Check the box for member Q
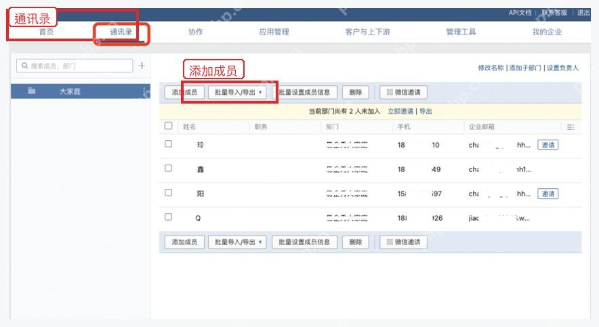Viewport: 599px width, 327px height. point(168,217)
